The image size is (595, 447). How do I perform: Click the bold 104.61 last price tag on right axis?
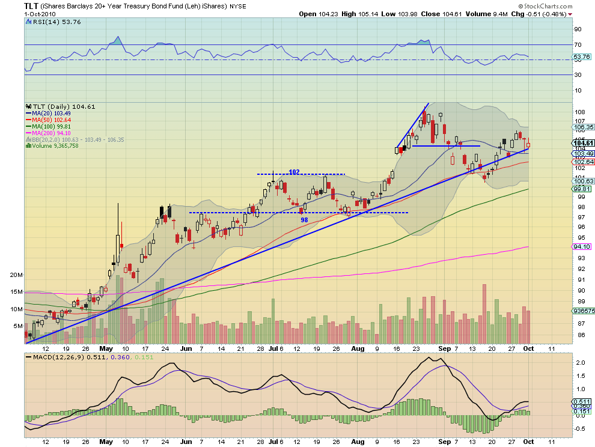pos(583,143)
